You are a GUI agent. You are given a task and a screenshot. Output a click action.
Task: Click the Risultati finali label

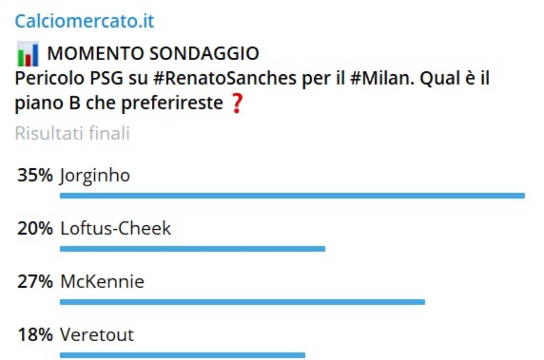[72, 133]
